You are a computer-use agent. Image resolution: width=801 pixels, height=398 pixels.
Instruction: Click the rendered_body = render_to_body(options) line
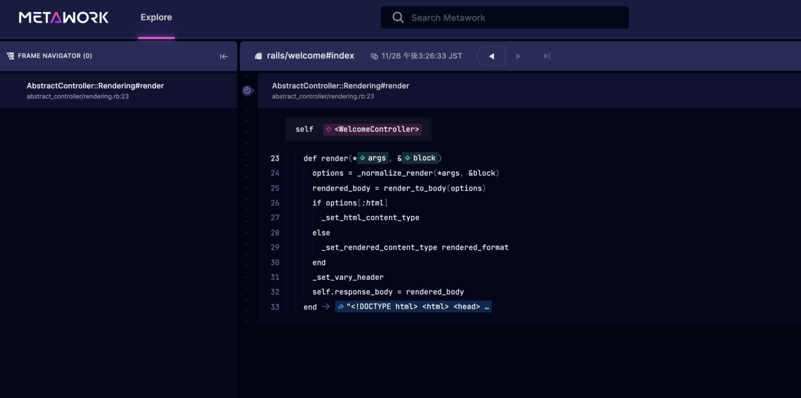coord(398,188)
